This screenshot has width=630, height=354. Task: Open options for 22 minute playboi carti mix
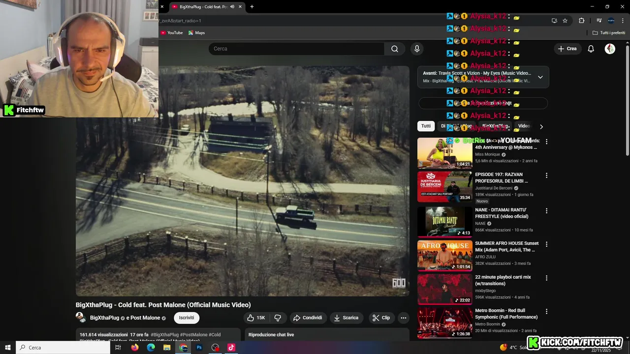click(546, 278)
